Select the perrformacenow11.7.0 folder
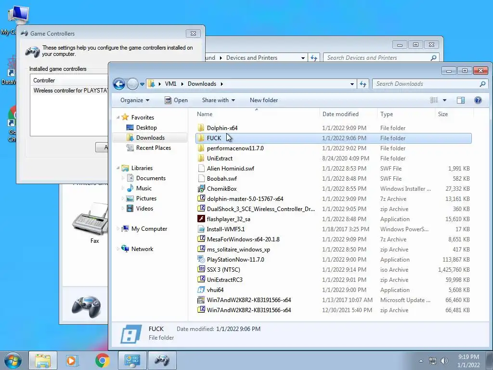 tap(333, 148)
